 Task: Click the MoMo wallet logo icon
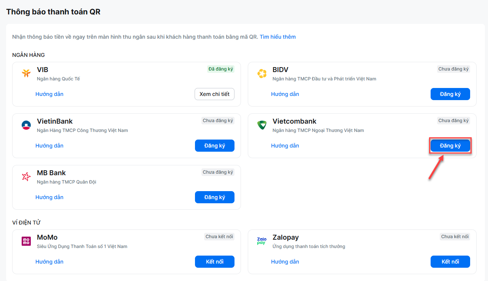(26, 241)
